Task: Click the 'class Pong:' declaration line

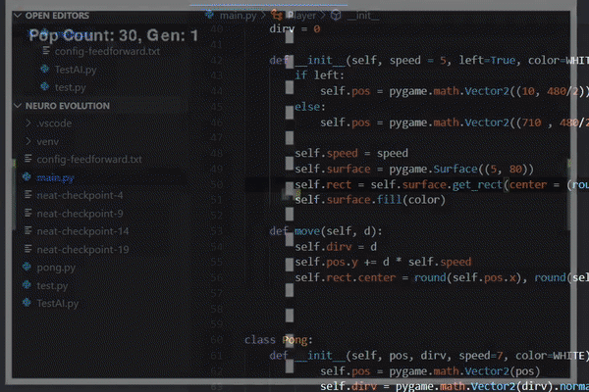Action: [279, 340]
